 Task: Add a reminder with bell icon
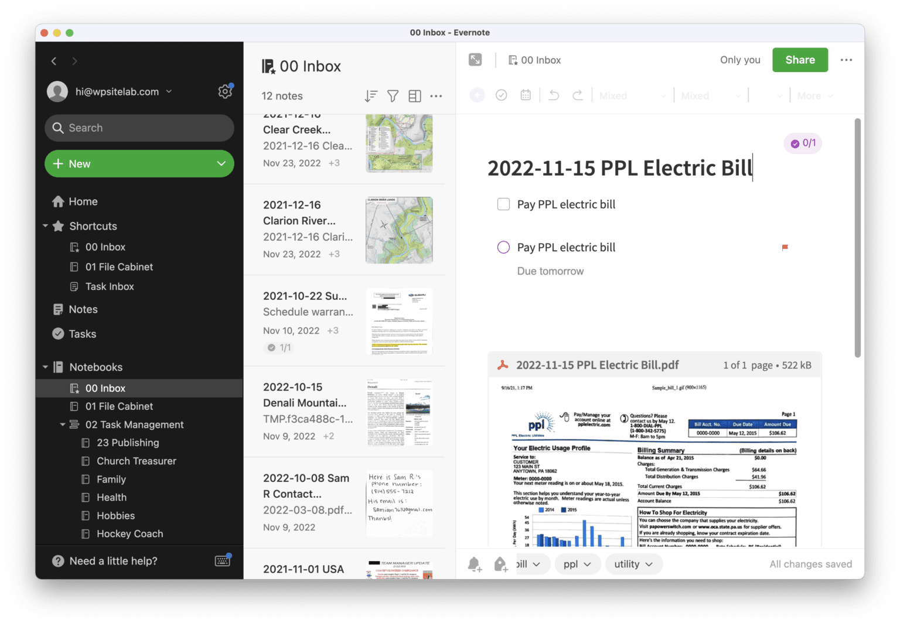point(475,564)
